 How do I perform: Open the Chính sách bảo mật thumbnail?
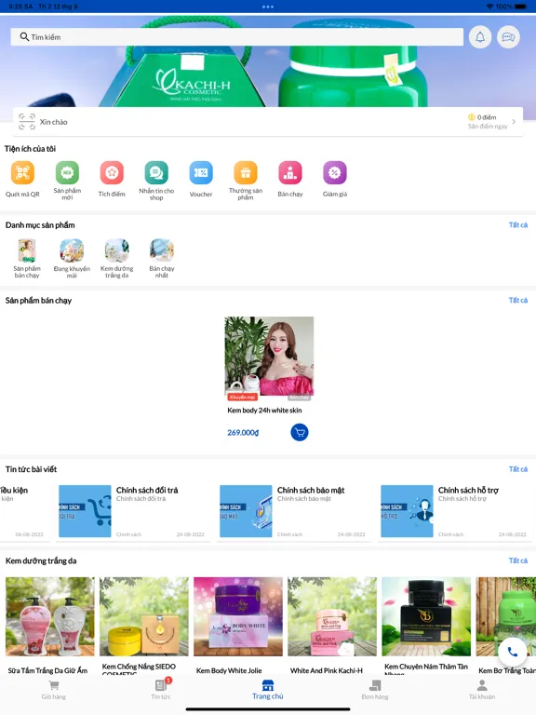click(x=246, y=511)
